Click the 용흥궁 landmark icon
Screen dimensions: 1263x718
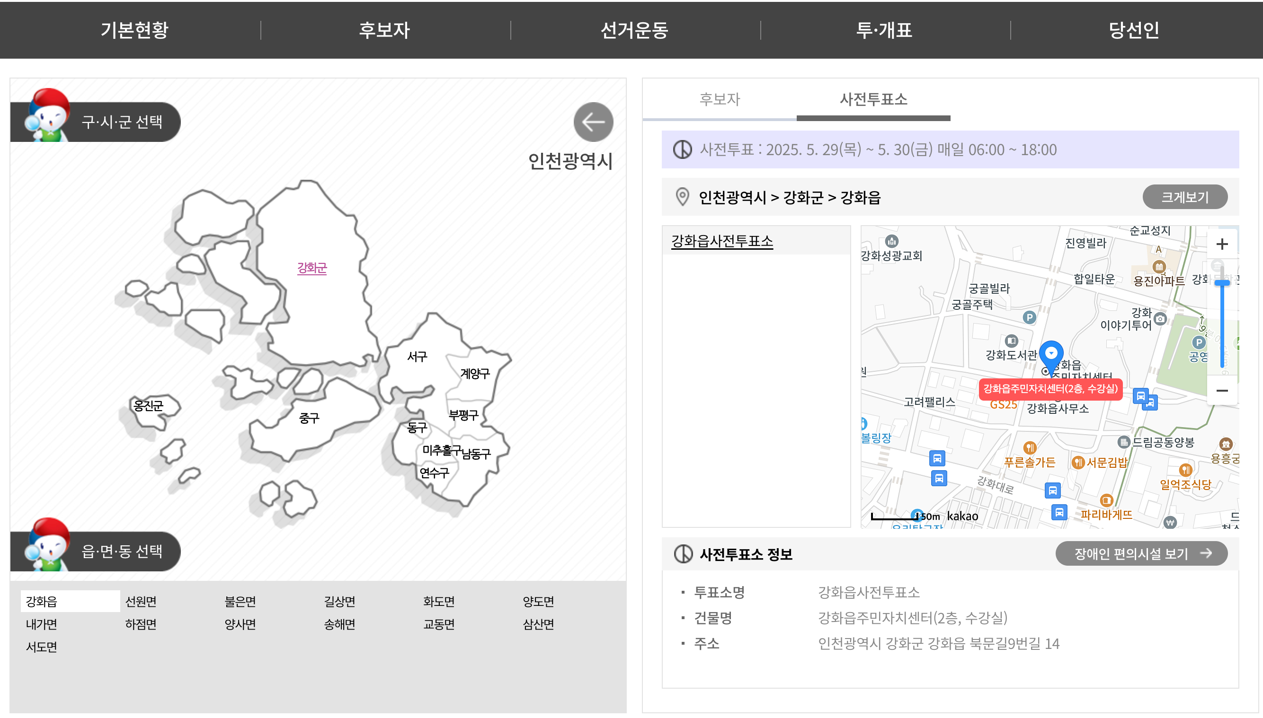1226,444
